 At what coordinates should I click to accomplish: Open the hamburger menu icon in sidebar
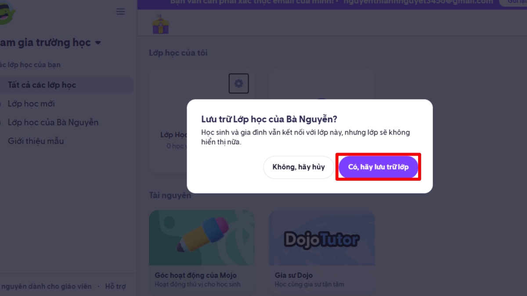[x=120, y=12]
